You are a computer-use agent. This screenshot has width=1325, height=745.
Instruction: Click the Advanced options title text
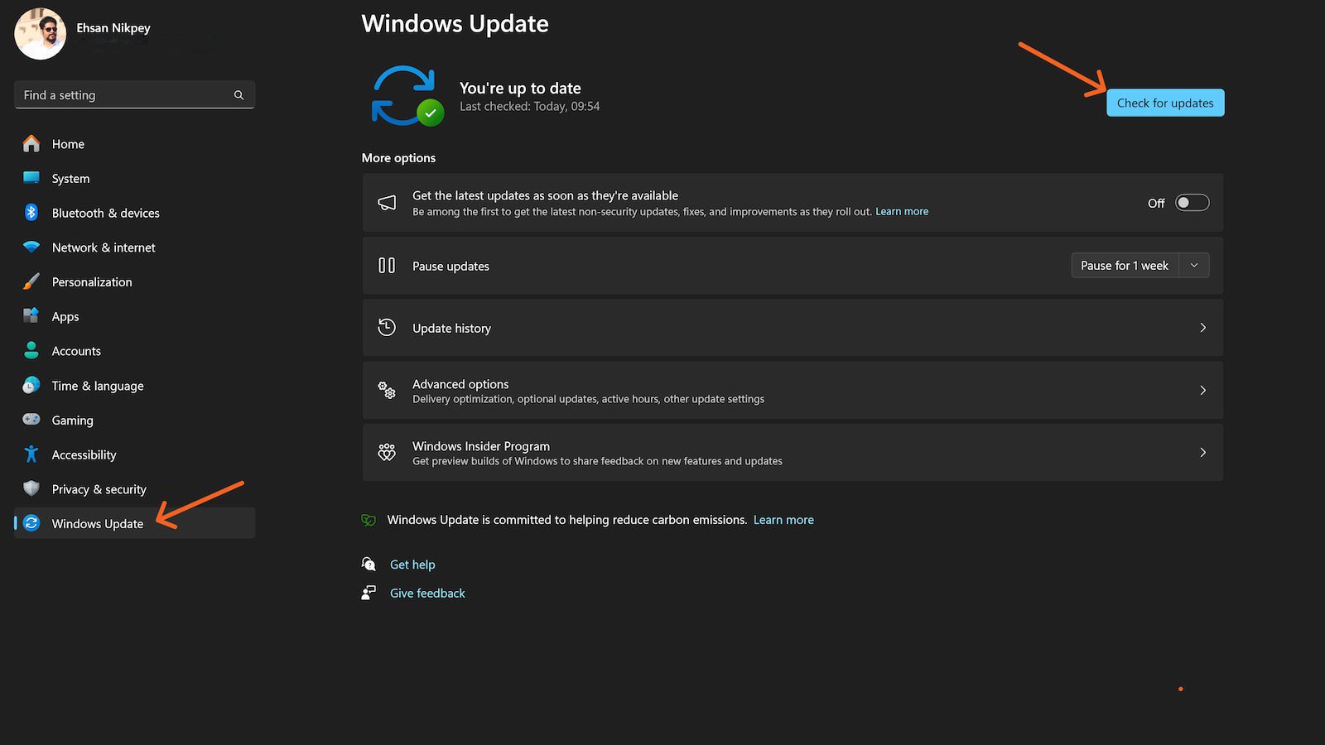tap(460, 384)
